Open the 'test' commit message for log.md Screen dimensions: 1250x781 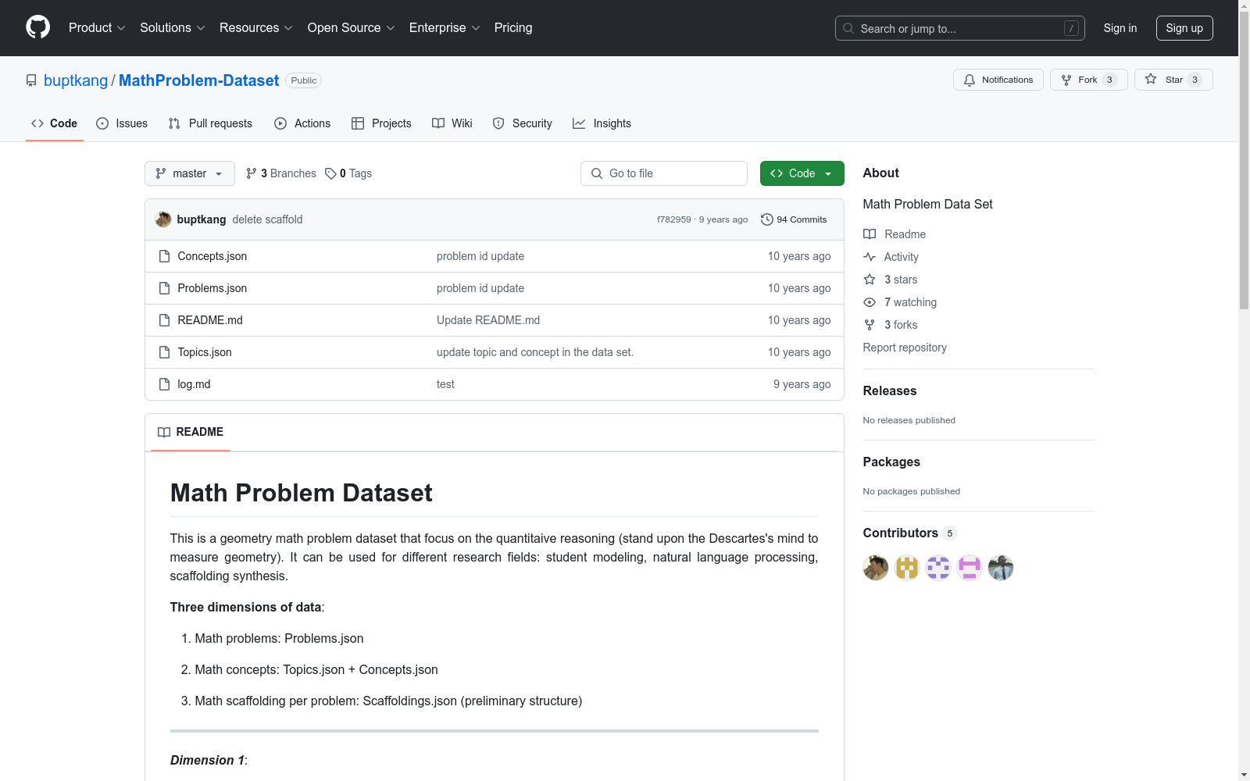[445, 384]
